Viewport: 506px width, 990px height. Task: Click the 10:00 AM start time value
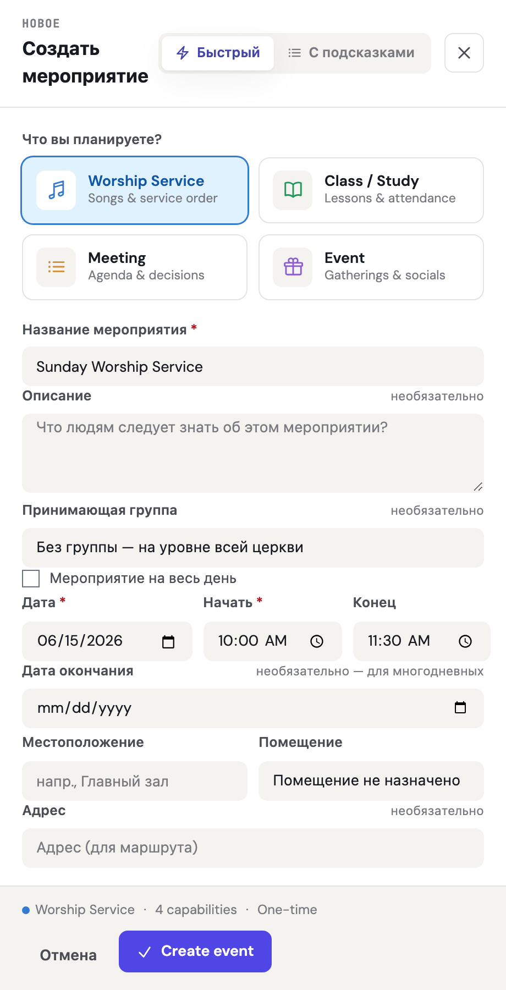point(252,641)
